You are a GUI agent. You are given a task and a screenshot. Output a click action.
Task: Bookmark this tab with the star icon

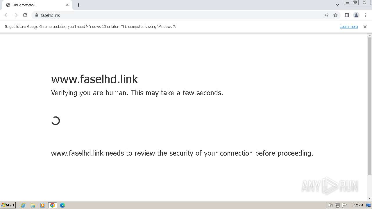point(335,15)
